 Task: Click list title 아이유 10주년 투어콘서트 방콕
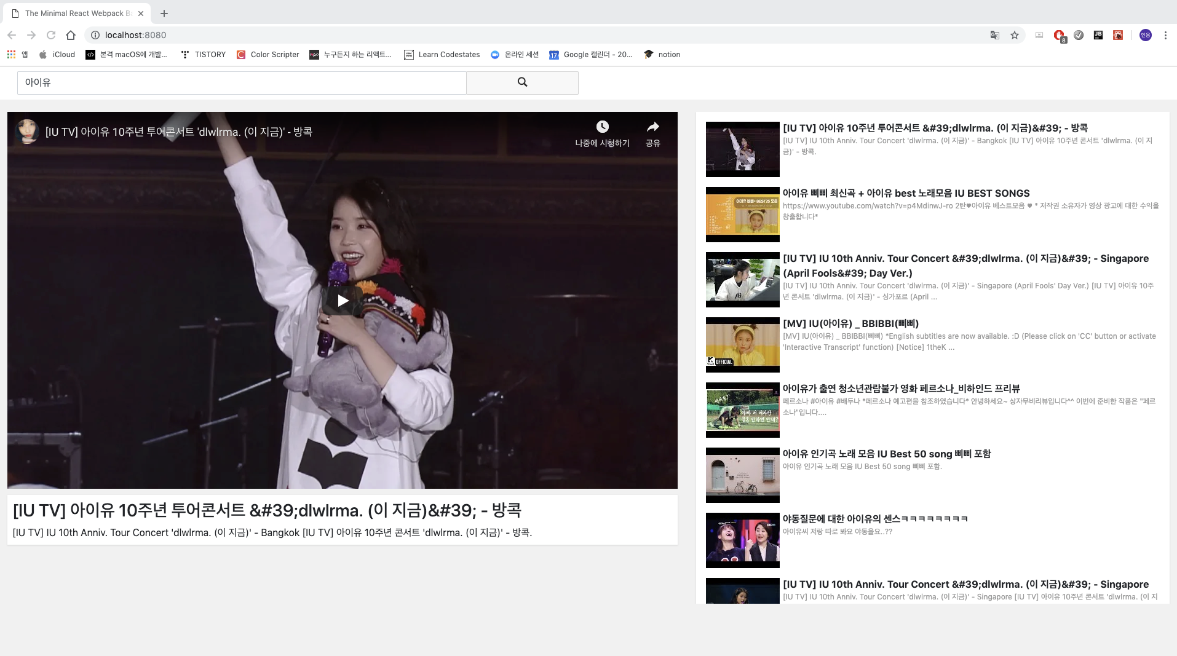[935, 128]
